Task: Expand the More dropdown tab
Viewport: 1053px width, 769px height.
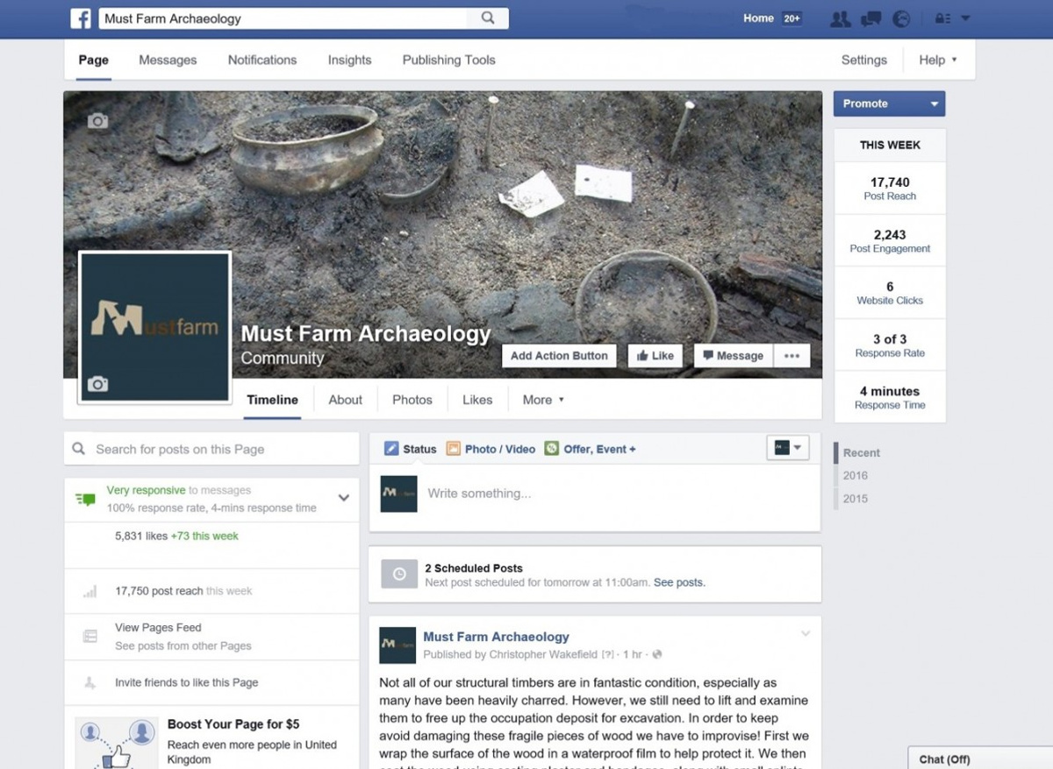Action: tap(543, 400)
